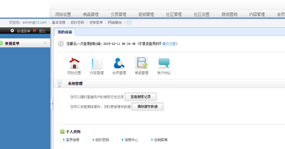Open the 网站设置 top menu
Viewport: 285px width, 149px height.
pos(63,14)
